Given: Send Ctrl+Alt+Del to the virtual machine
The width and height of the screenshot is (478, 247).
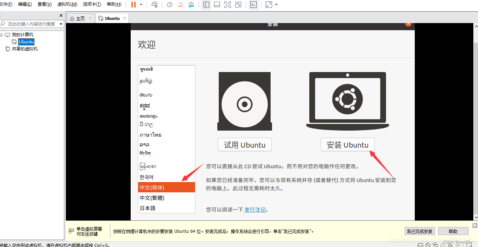Looking at the screenshot, I should click(154, 5).
